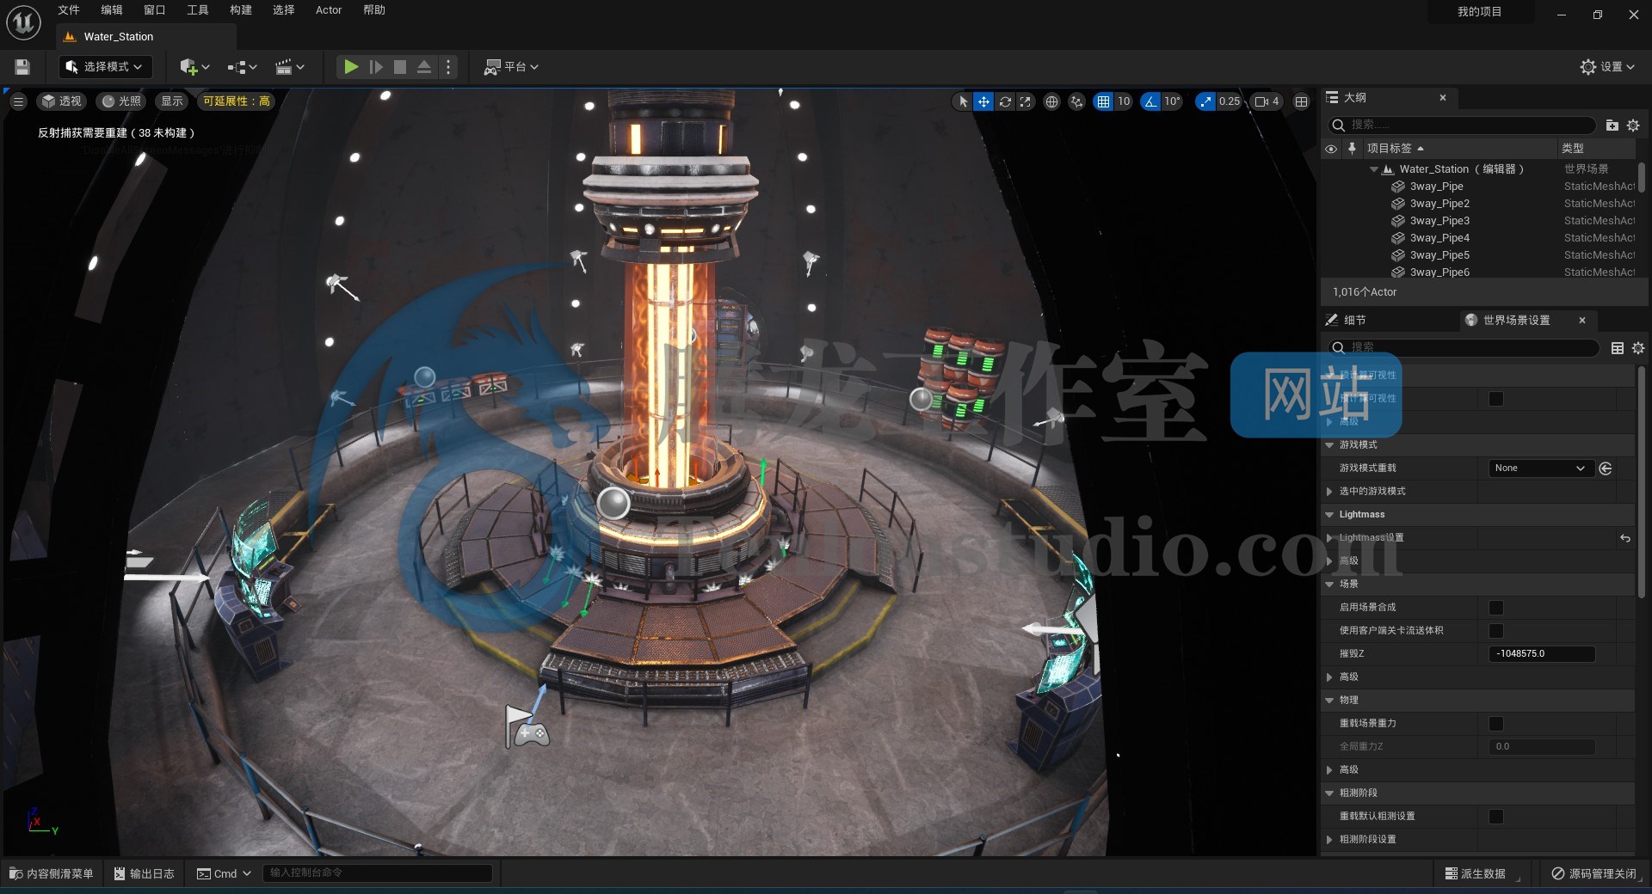Stop the play session
Image resolution: width=1652 pixels, height=894 pixels.
click(x=400, y=67)
